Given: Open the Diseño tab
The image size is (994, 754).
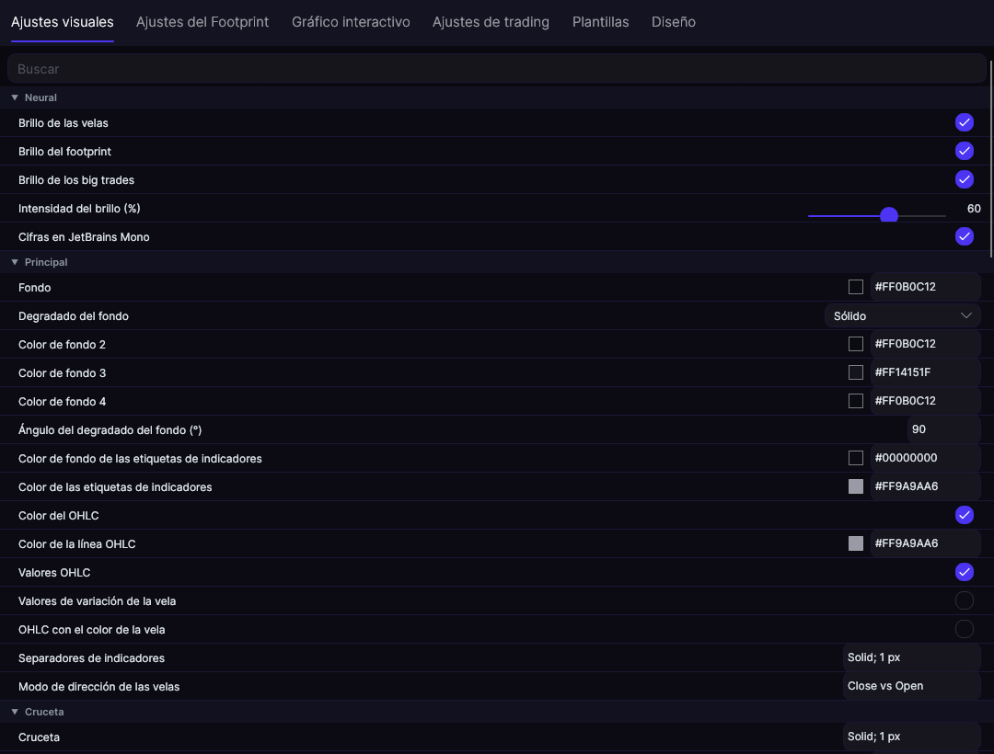Looking at the screenshot, I should pyautogui.click(x=673, y=22).
